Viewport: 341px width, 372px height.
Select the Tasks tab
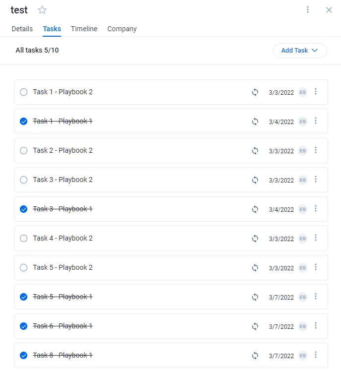coord(52,29)
